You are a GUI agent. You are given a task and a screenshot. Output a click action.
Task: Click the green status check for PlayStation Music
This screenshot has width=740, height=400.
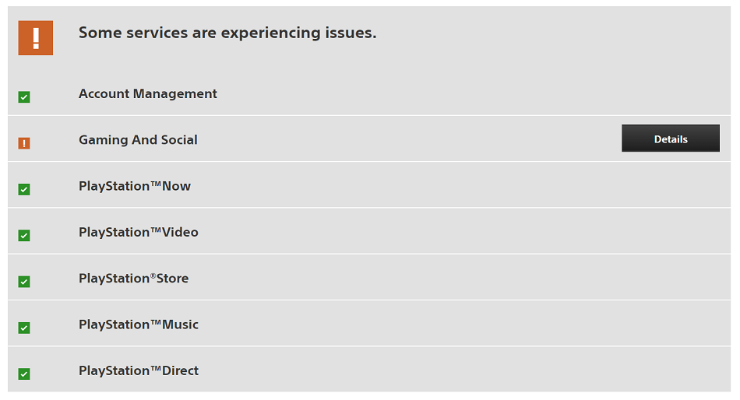(x=24, y=328)
